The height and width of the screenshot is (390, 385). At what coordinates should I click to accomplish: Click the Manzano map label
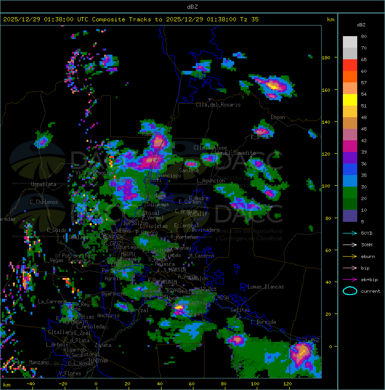(39, 362)
